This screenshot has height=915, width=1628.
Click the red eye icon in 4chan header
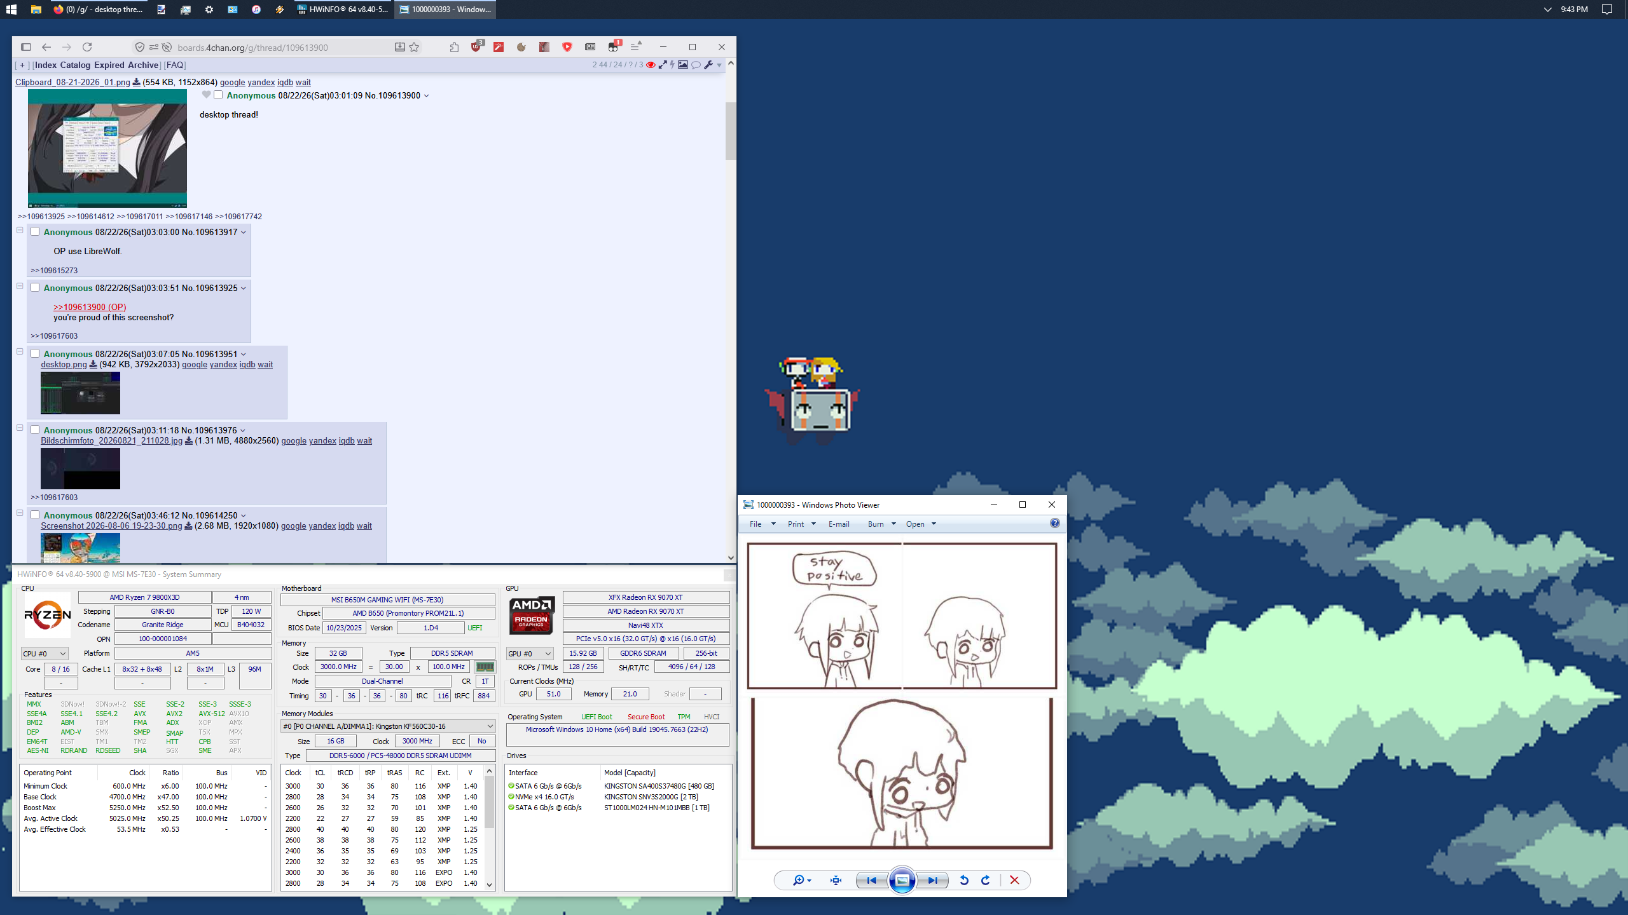click(651, 65)
